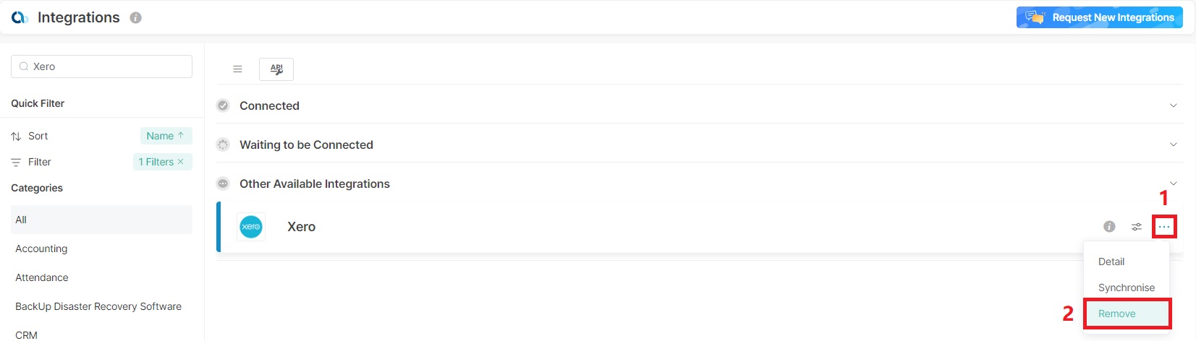Expand the Connected section chevron
1196x341 pixels.
[x=1173, y=105]
